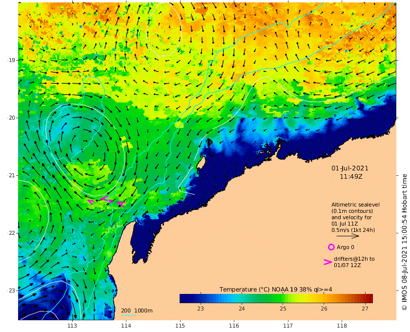Click the '(0.1m contours)' legend text
This screenshot has width=410, height=332.
point(352,211)
